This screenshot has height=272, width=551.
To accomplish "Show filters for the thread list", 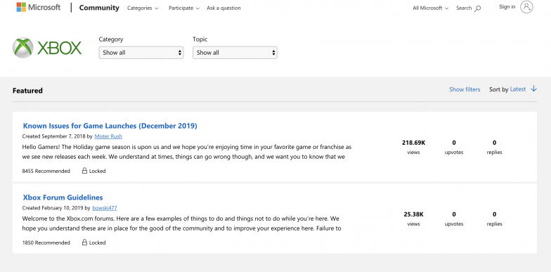I will [x=465, y=90].
